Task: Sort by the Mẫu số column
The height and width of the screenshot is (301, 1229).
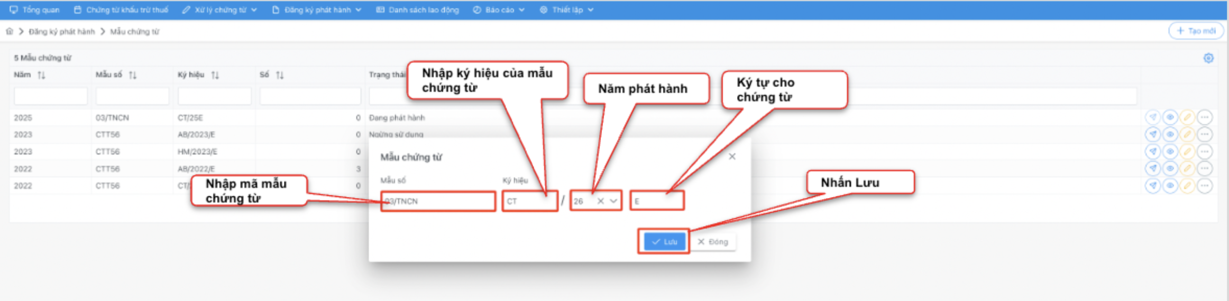Action: pos(133,75)
